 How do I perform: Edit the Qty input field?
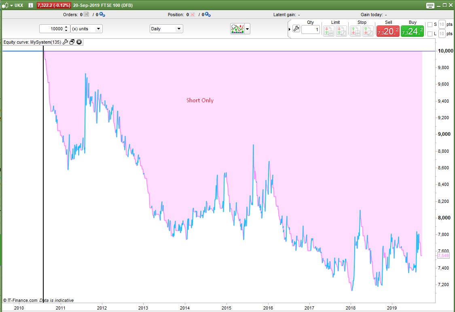(311, 30)
